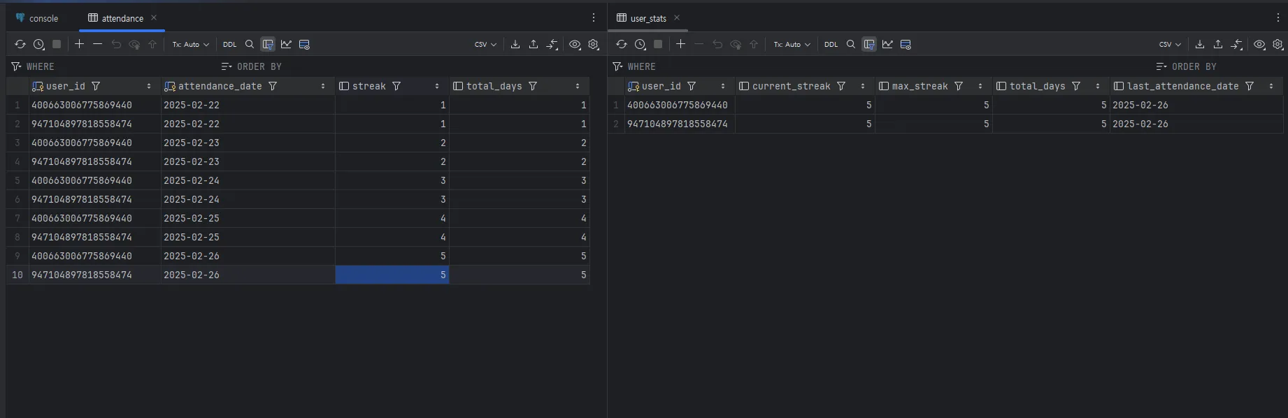Reload the attendance table data
1288x418 pixels.
pyautogui.click(x=20, y=44)
